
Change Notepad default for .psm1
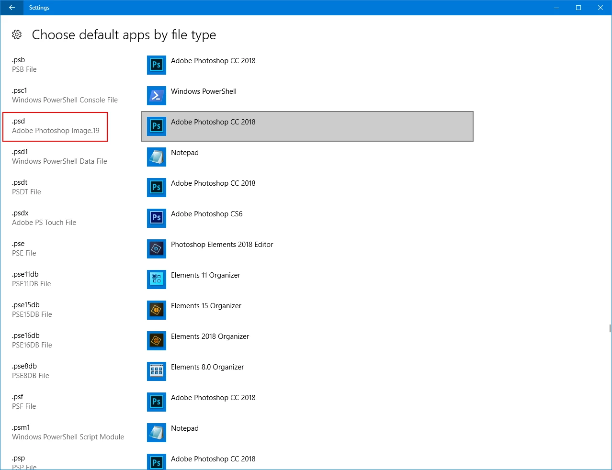click(x=307, y=433)
